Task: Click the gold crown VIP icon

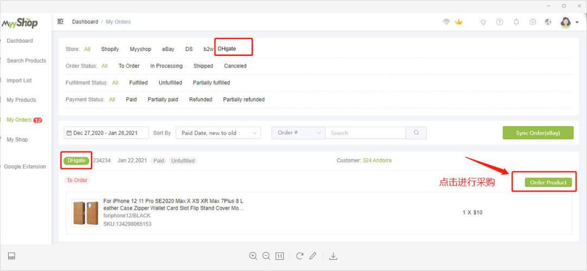Action: pyautogui.click(x=459, y=22)
